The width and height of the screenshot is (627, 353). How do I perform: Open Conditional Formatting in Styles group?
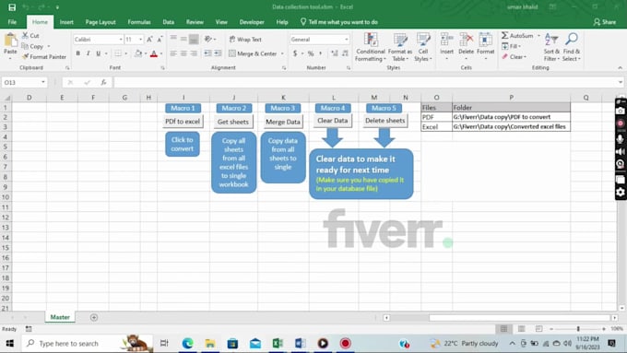tap(371, 47)
